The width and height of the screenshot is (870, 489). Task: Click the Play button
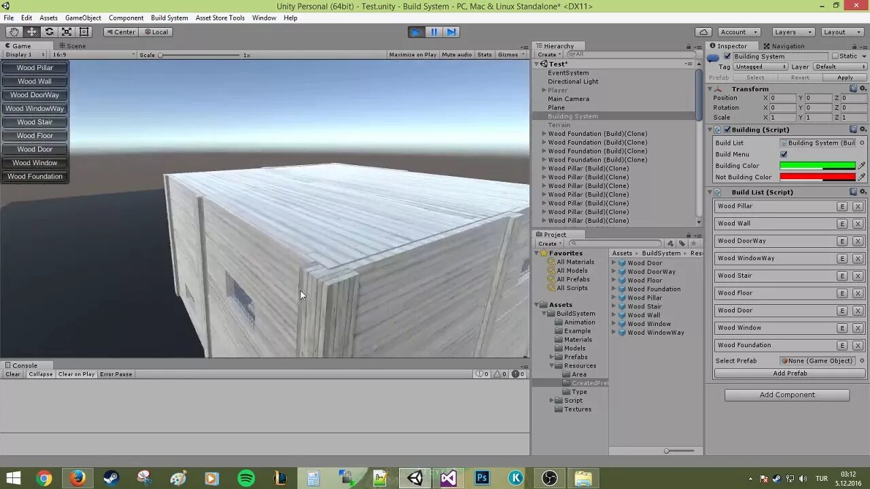(416, 32)
